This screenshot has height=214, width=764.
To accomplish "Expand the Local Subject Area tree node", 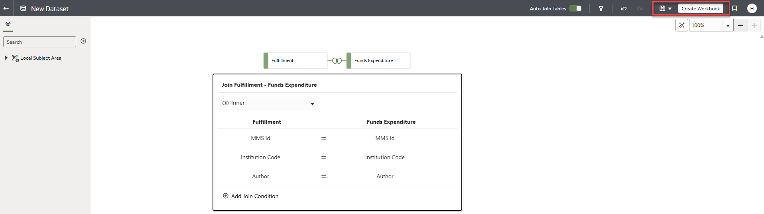I will 6,58.
